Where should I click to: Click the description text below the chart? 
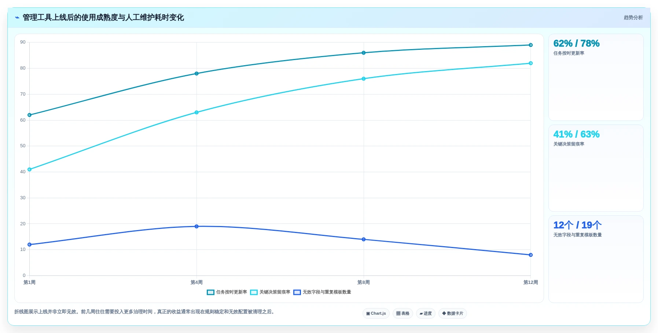click(x=145, y=312)
